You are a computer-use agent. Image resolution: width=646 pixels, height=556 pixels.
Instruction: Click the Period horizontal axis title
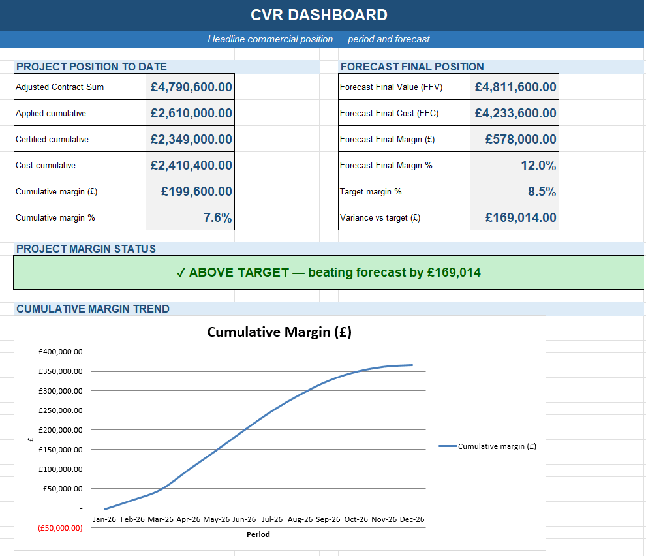tap(258, 534)
